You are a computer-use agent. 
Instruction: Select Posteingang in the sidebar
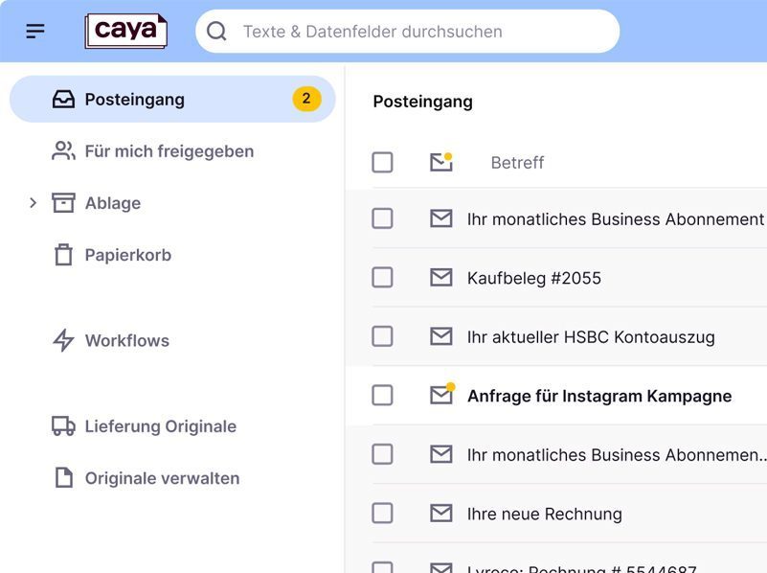[172, 100]
